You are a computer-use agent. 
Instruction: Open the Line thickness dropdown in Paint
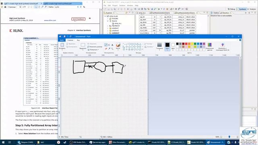159,46
